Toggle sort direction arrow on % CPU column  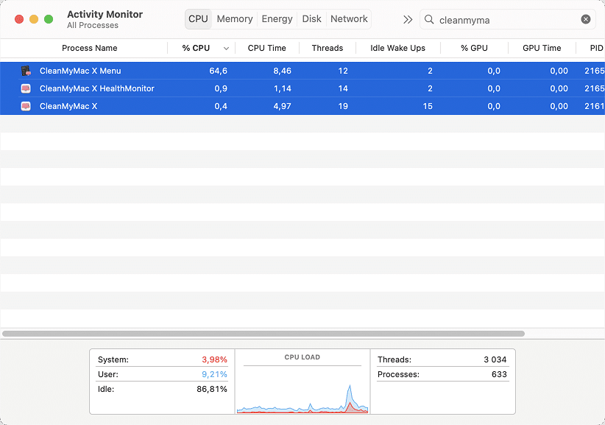[226, 49]
